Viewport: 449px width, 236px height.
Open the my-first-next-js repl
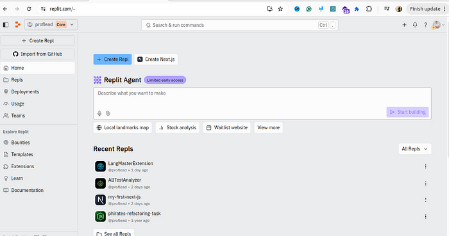[x=124, y=197]
